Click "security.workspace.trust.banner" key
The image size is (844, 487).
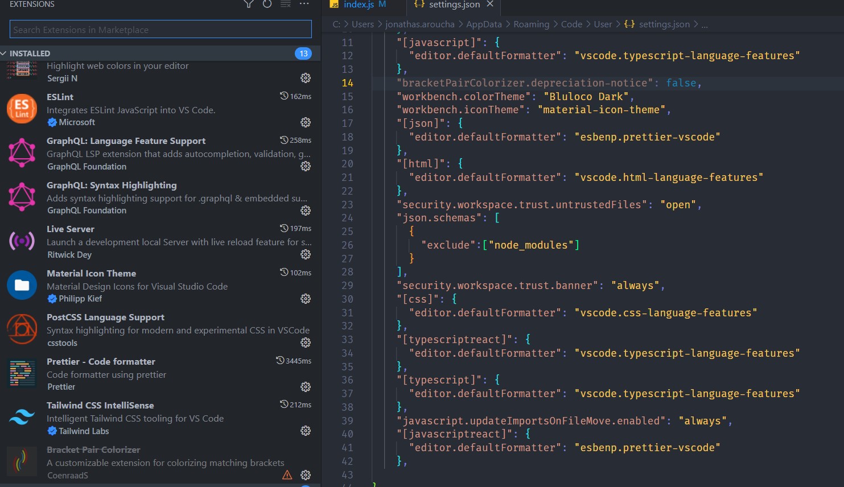(x=497, y=286)
